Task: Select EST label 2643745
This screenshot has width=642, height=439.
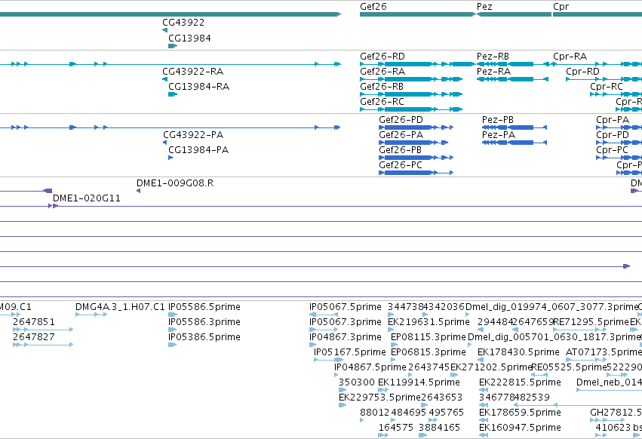Action: pos(429,367)
